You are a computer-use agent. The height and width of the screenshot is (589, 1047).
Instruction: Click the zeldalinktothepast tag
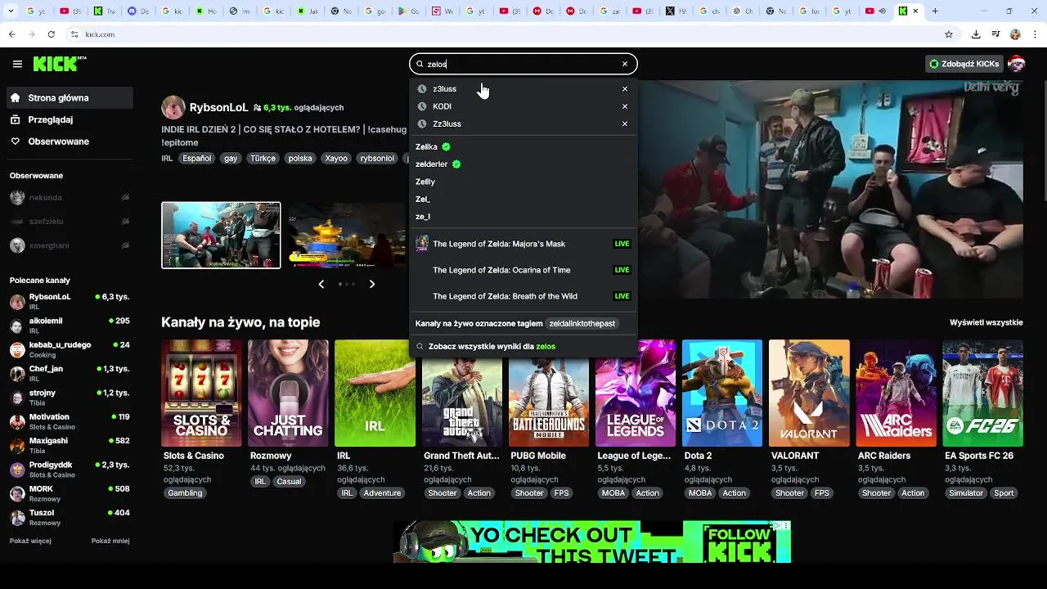coord(582,324)
